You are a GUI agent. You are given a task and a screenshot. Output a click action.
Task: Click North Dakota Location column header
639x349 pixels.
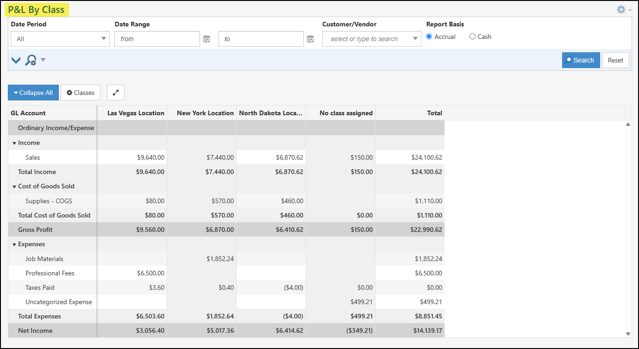coord(271,113)
